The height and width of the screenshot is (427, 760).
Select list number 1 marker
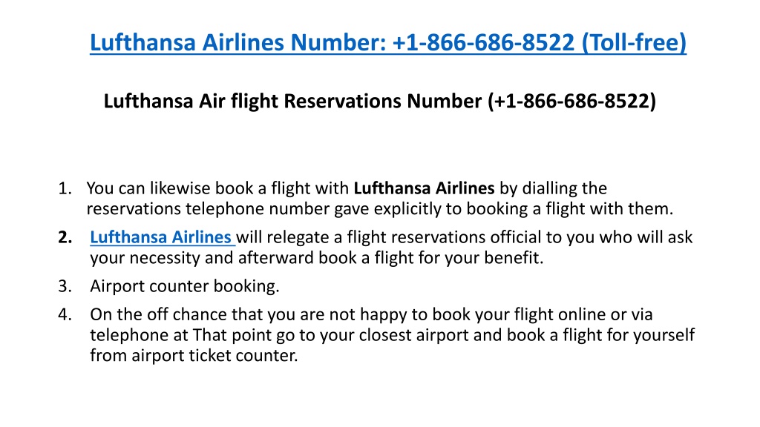[65, 188]
